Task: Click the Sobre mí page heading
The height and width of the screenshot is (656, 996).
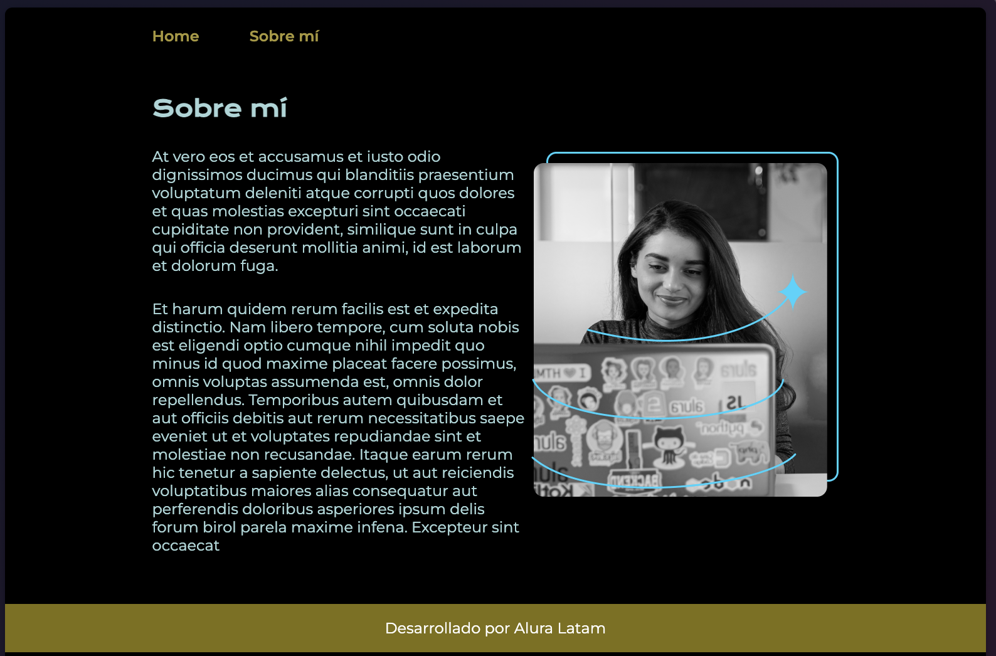Action: tap(220, 108)
